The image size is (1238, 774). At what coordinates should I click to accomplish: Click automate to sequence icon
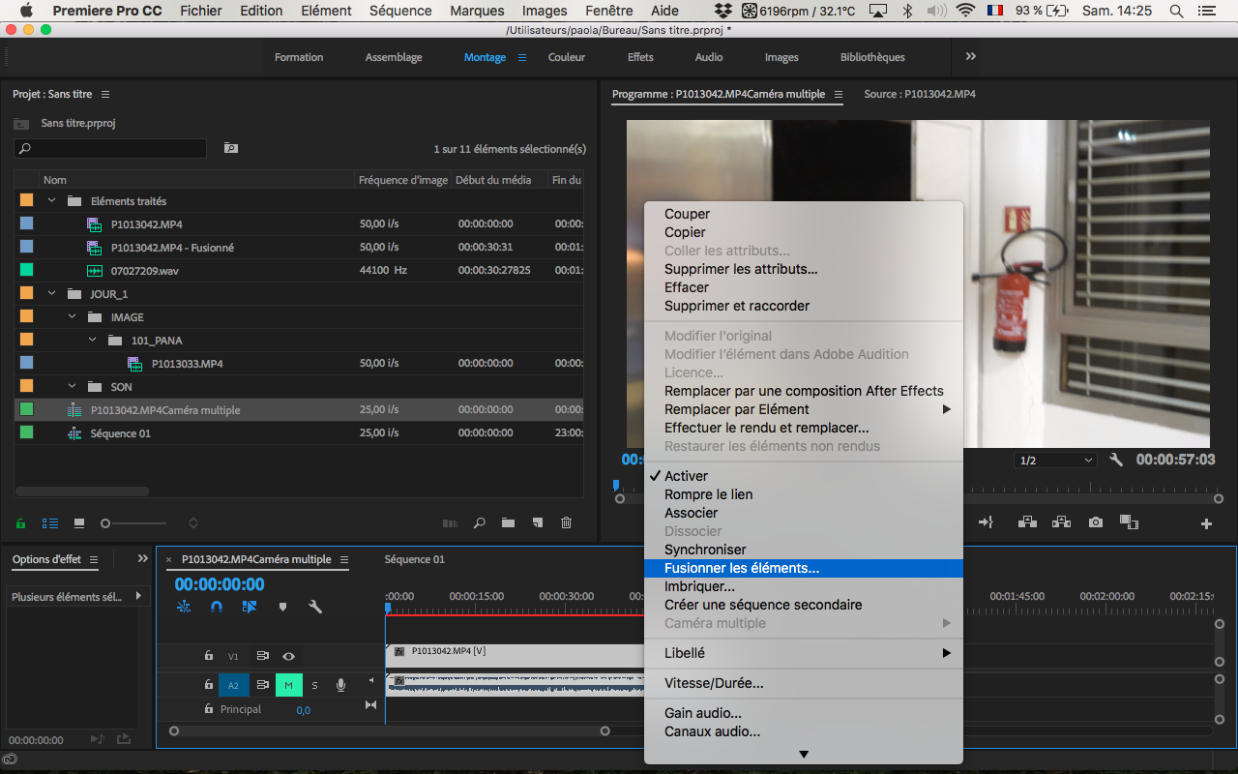click(450, 523)
